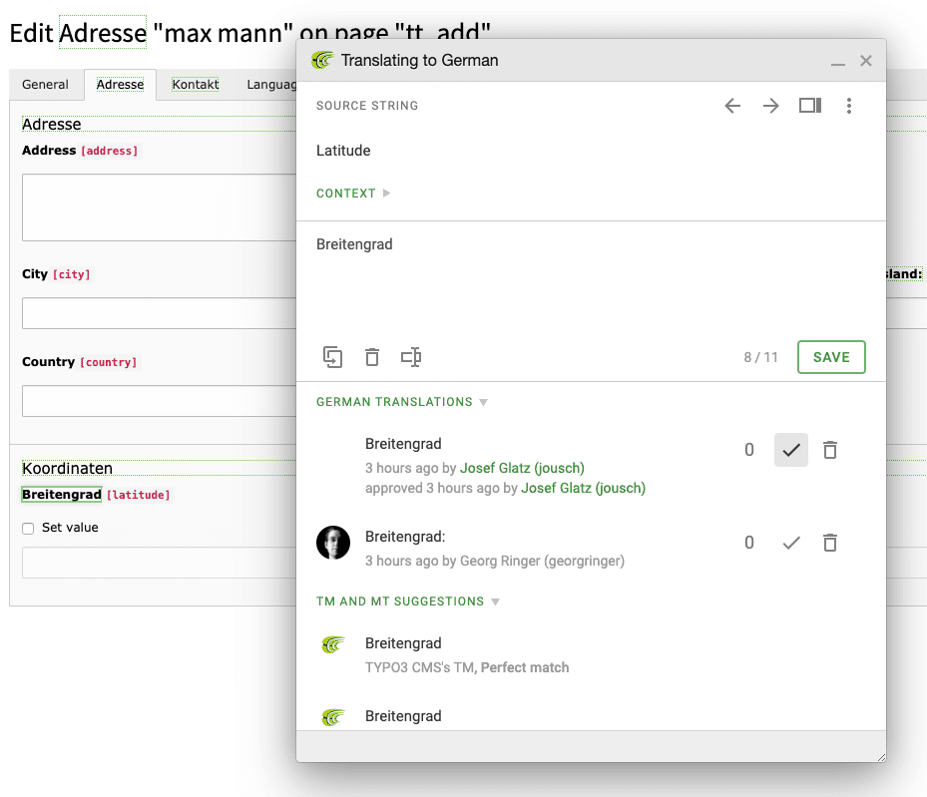The width and height of the screenshot is (927, 797).
Task: Delete Georg Ringer's translation entry
Action: pos(829,544)
